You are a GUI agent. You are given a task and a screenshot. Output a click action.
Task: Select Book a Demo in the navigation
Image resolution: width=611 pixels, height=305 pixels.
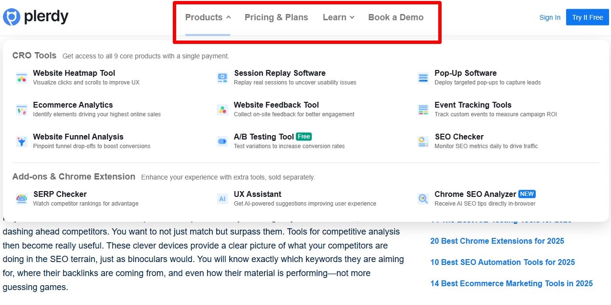(395, 17)
